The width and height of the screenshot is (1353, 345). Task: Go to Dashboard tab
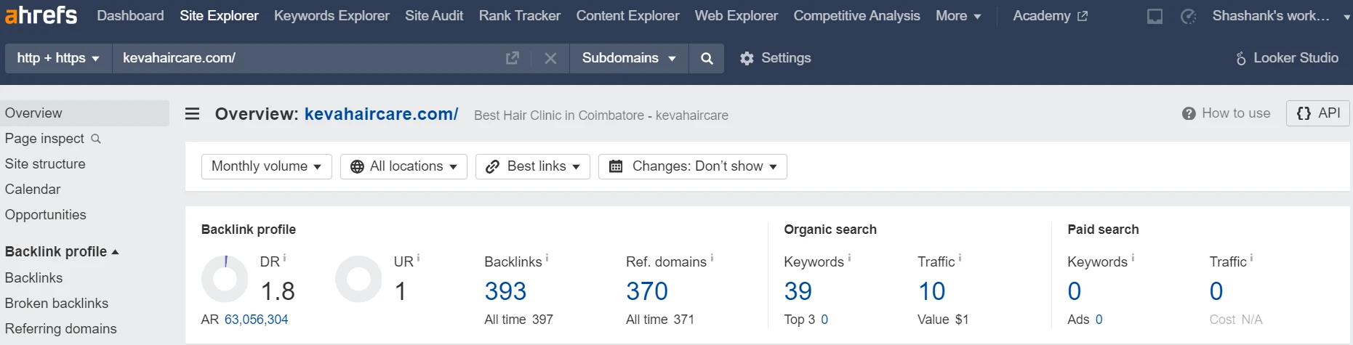point(130,15)
